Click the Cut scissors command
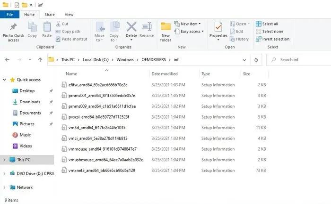331x204 pixels. (62, 24)
